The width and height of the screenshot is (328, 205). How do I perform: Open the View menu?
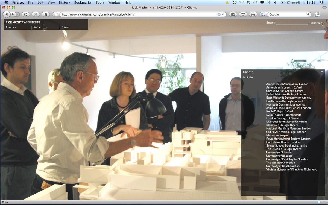[x=51, y=2]
